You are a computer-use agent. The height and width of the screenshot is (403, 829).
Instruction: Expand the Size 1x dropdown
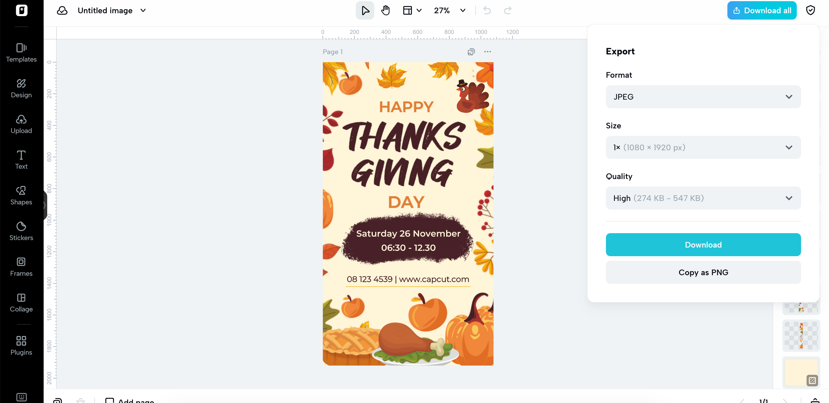pos(703,147)
